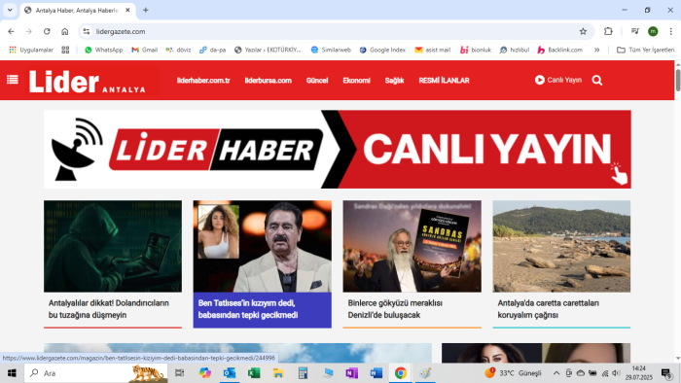This screenshot has height=383, width=681.
Task: Open the tab search dropdown arrow
Action: 10,10
